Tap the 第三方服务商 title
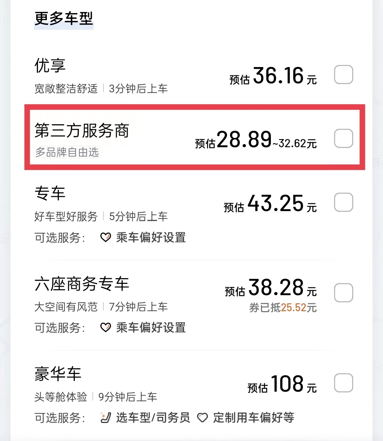The height and width of the screenshot is (441, 383). (82, 131)
